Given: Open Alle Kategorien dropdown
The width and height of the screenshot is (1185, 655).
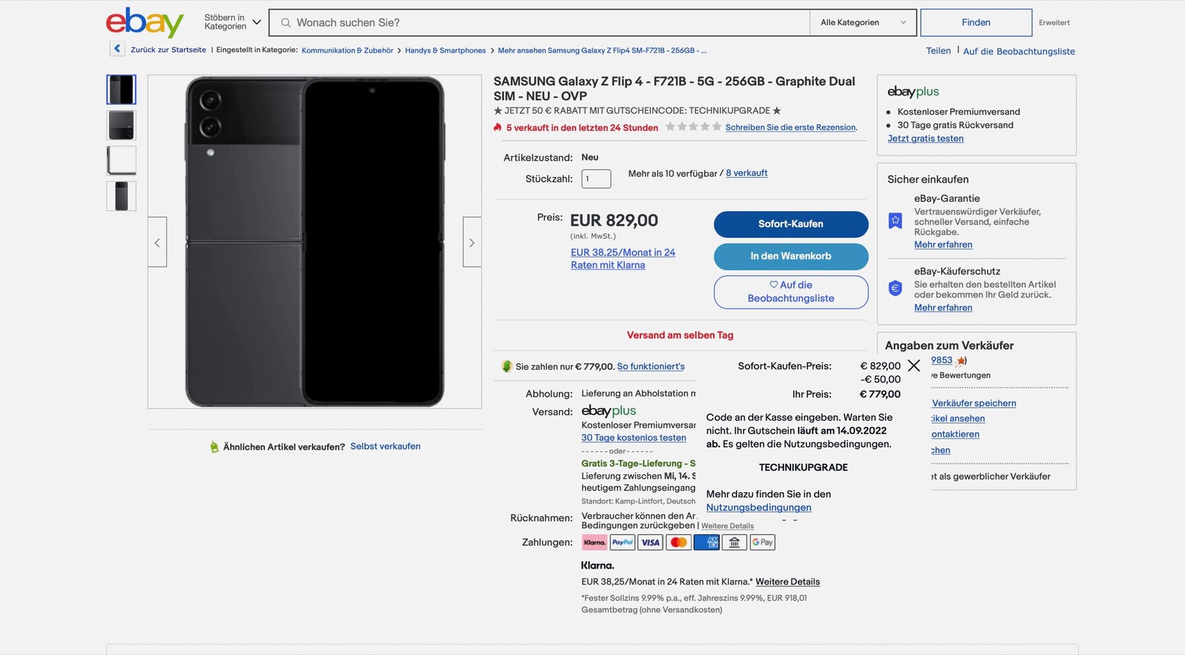Looking at the screenshot, I should (x=863, y=23).
